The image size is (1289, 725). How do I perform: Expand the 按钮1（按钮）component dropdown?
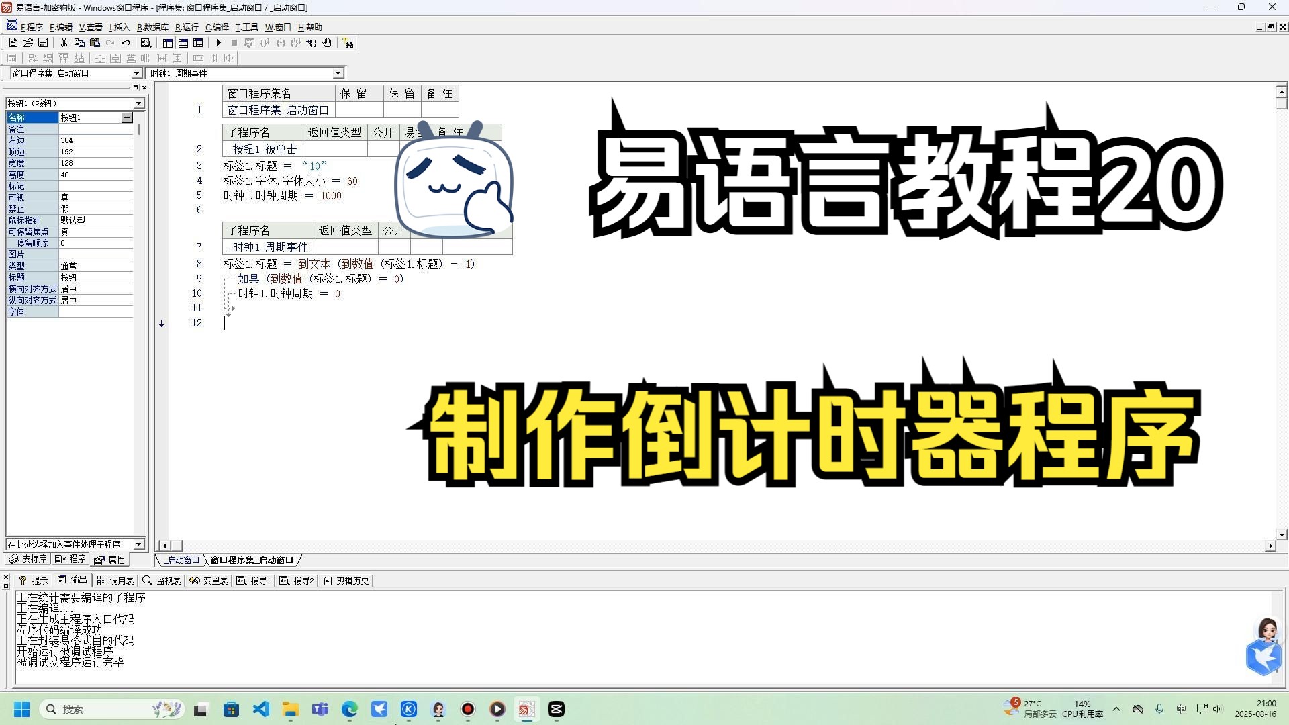coord(139,103)
